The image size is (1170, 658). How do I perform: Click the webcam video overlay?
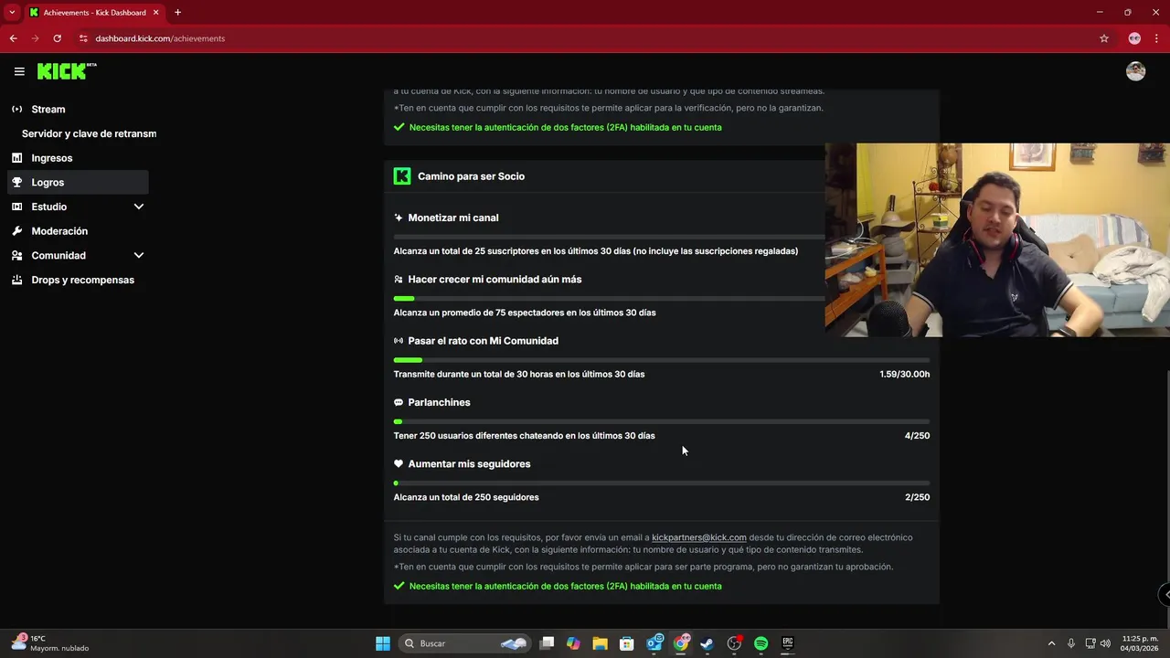(x=997, y=239)
